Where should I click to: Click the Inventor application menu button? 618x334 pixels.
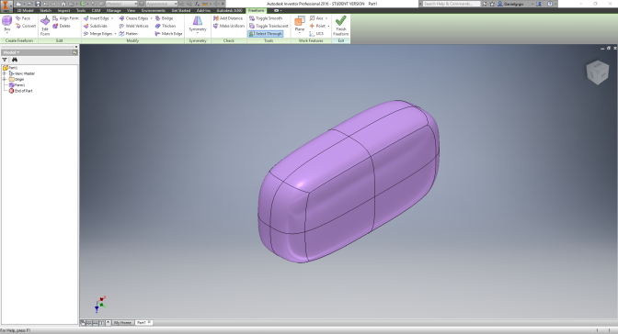(6, 6)
